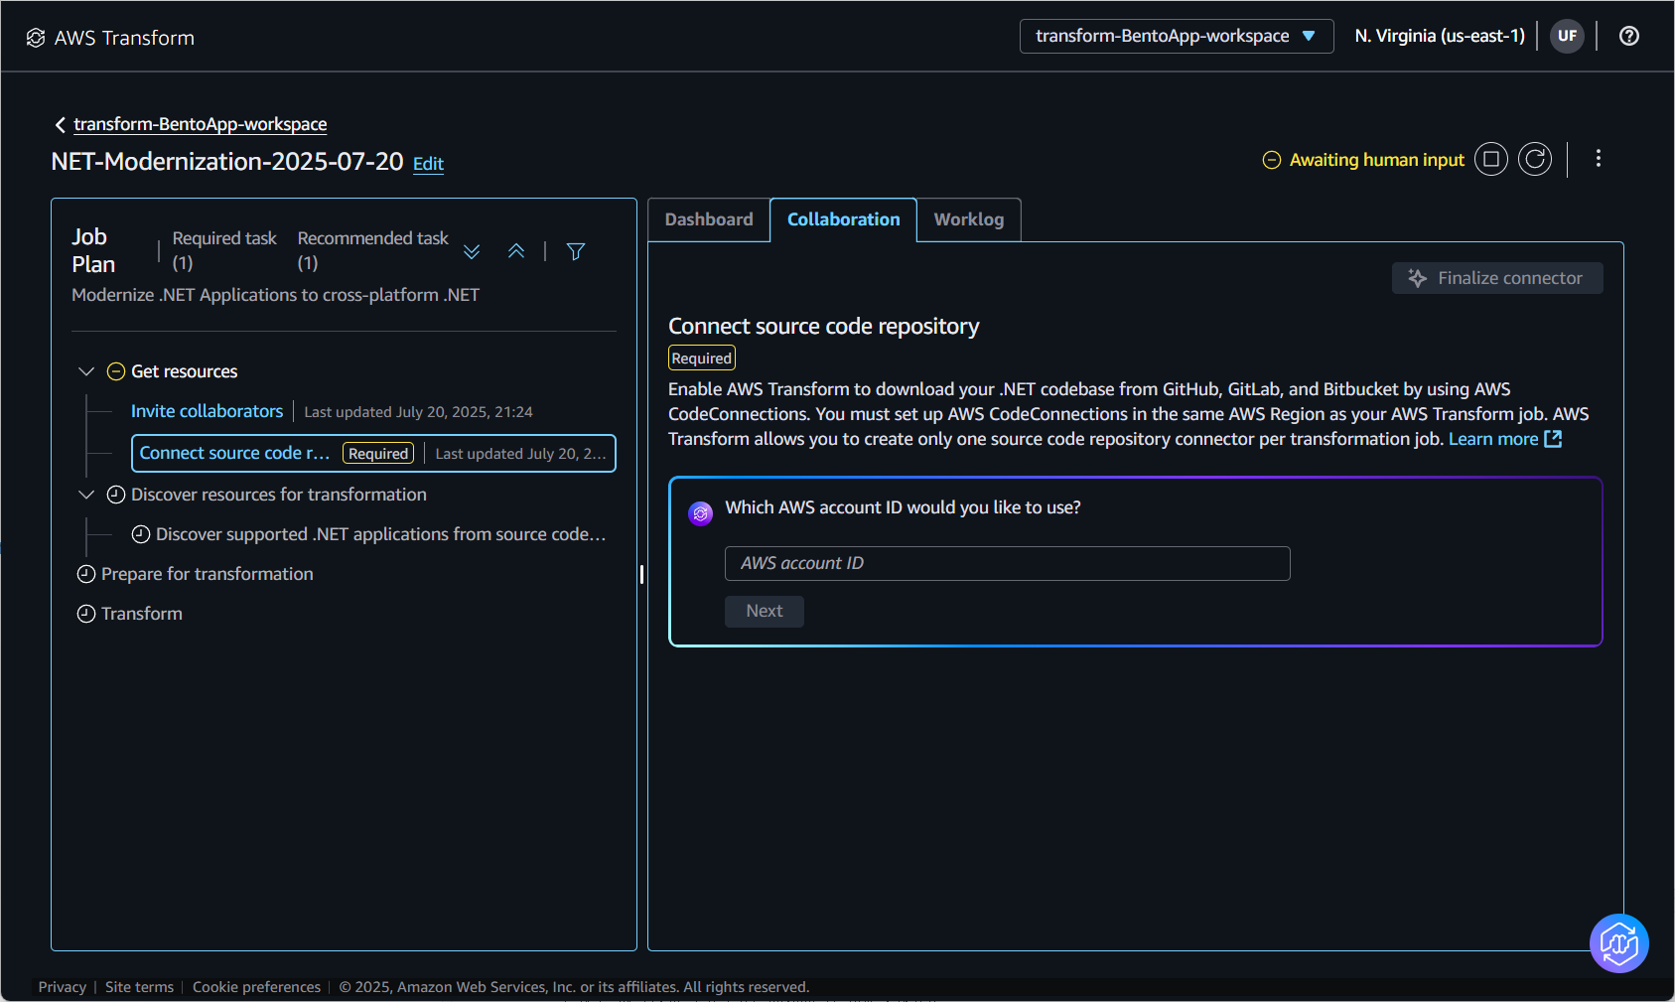Collapse Discover resources for transformation section
The image size is (1675, 1002).
click(x=86, y=495)
